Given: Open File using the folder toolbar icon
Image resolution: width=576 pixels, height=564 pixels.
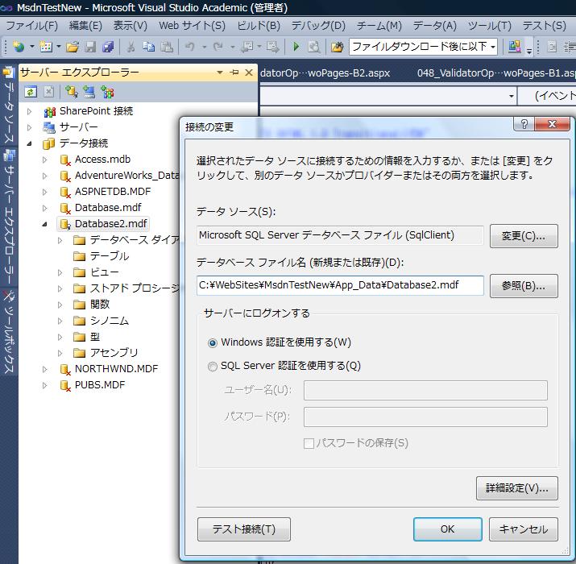Looking at the screenshot, I should point(73,47).
